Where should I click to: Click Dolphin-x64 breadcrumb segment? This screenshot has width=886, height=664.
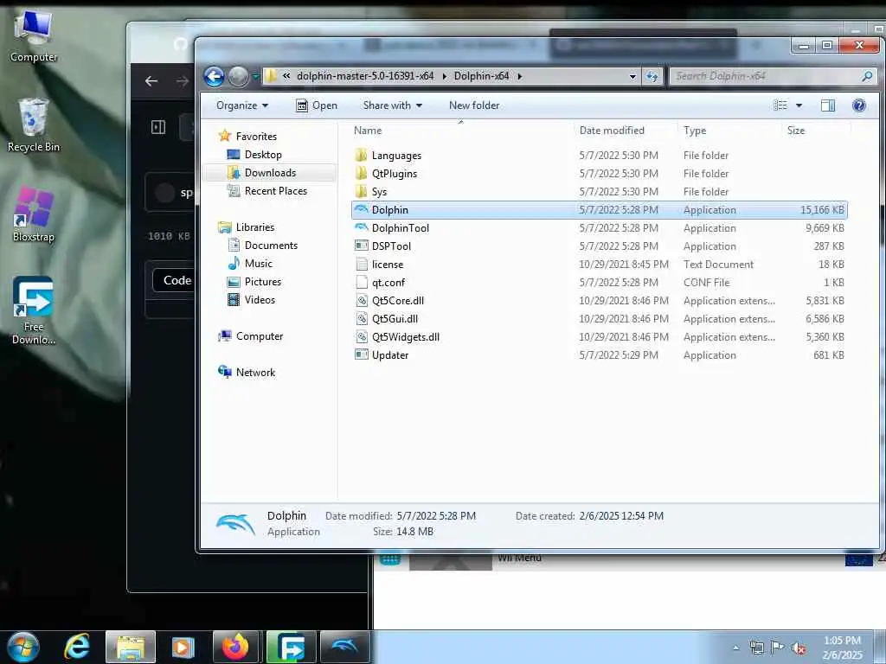pos(481,76)
